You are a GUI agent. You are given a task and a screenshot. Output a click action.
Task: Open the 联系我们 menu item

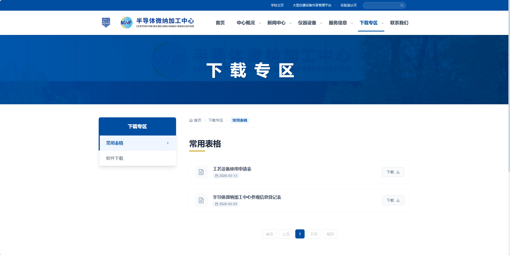point(399,23)
